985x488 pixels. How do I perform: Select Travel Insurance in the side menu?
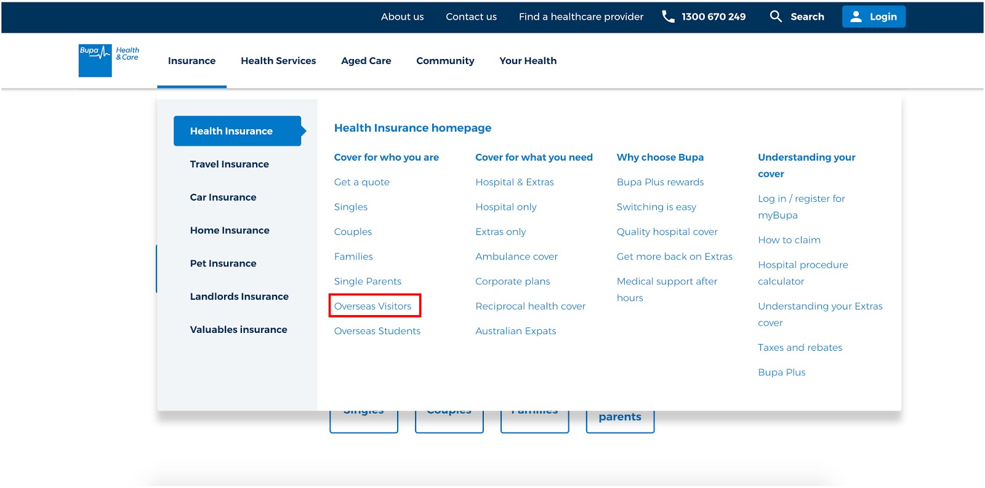(229, 164)
